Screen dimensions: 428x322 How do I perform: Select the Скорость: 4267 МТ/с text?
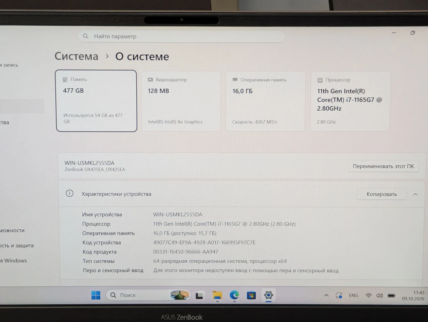255,122
